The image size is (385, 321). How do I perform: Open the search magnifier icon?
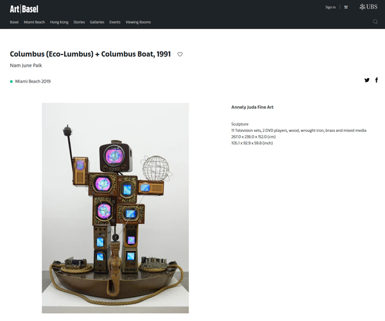[x=375, y=22]
